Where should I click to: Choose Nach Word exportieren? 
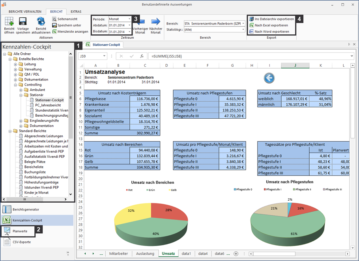point(269,32)
